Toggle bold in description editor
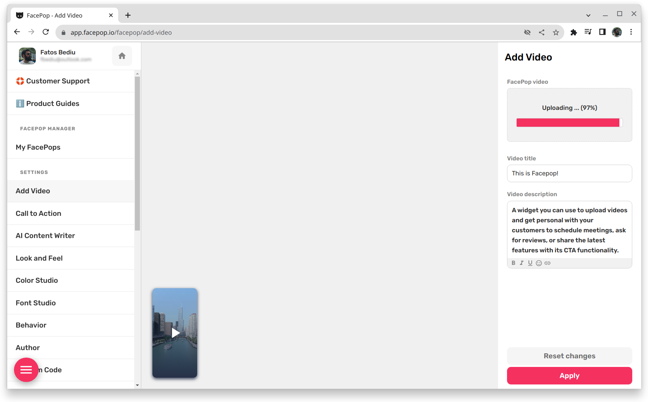 [x=513, y=263]
